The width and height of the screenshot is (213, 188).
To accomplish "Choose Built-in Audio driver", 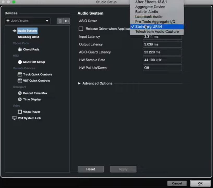I will (157, 12).
